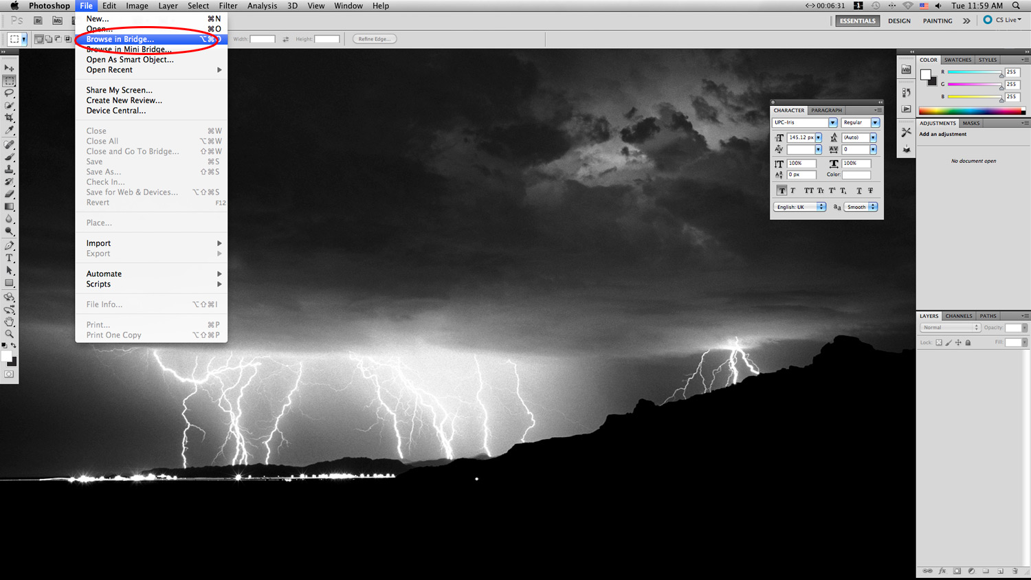Select the Horizontal Type tool
The image size is (1031, 580).
click(x=9, y=258)
